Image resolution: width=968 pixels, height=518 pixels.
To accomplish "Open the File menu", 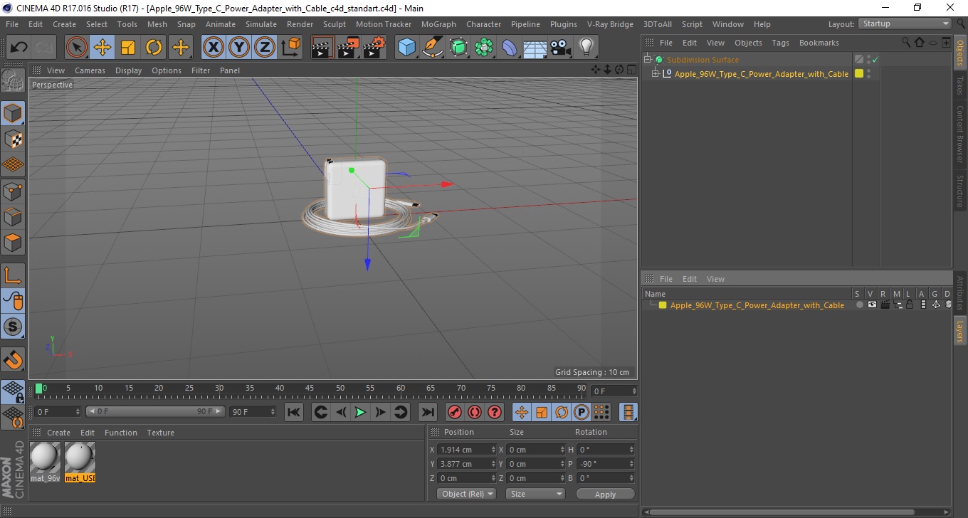I will pyautogui.click(x=12, y=24).
